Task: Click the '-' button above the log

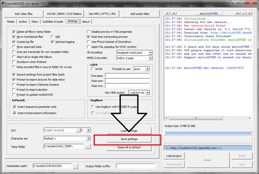Action: point(244,13)
